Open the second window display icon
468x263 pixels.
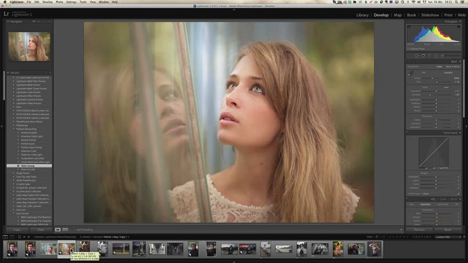pyautogui.click(x=12, y=237)
